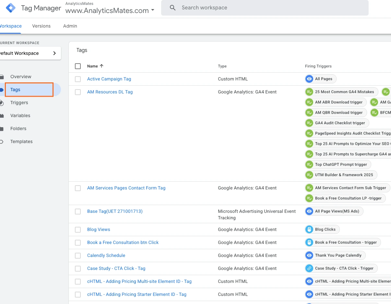Open cHTML - Adding Pricing Multi-site Element ID - Tag
Viewport: 391px width, 304px height.
click(139, 281)
